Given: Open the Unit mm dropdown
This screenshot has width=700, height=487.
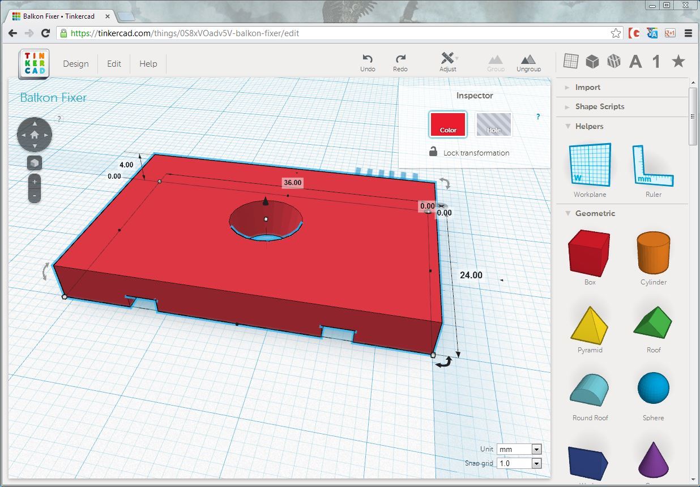Looking at the screenshot, I should [519, 449].
